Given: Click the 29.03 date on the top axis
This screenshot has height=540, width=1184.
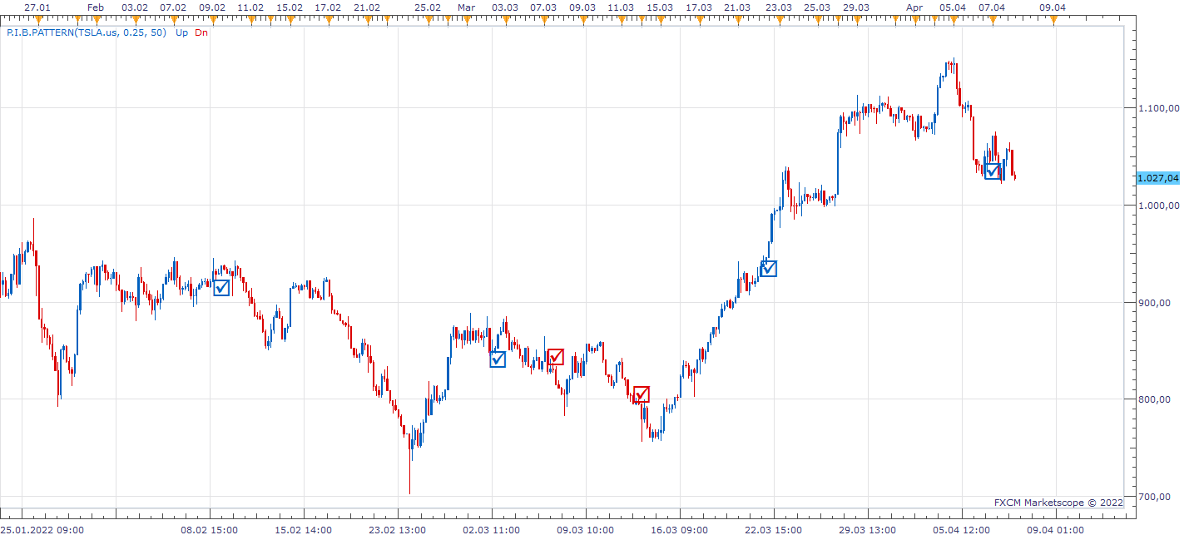Looking at the screenshot, I should pyautogui.click(x=856, y=7).
